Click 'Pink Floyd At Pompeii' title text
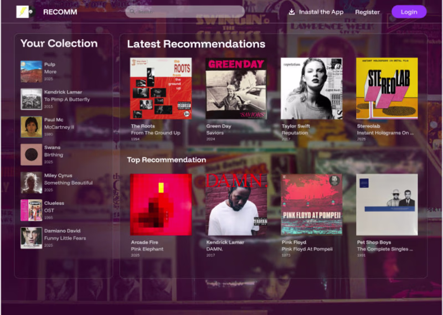Image resolution: width=443 pixels, height=315 pixels. pyautogui.click(x=307, y=249)
